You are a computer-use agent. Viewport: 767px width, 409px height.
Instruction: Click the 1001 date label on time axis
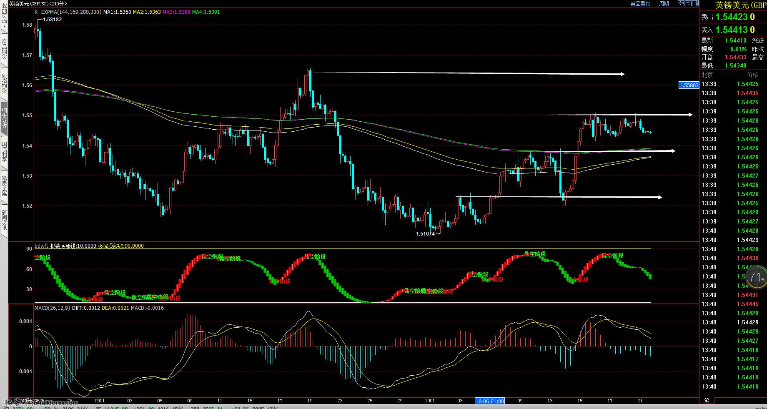[x=430, y=401]
